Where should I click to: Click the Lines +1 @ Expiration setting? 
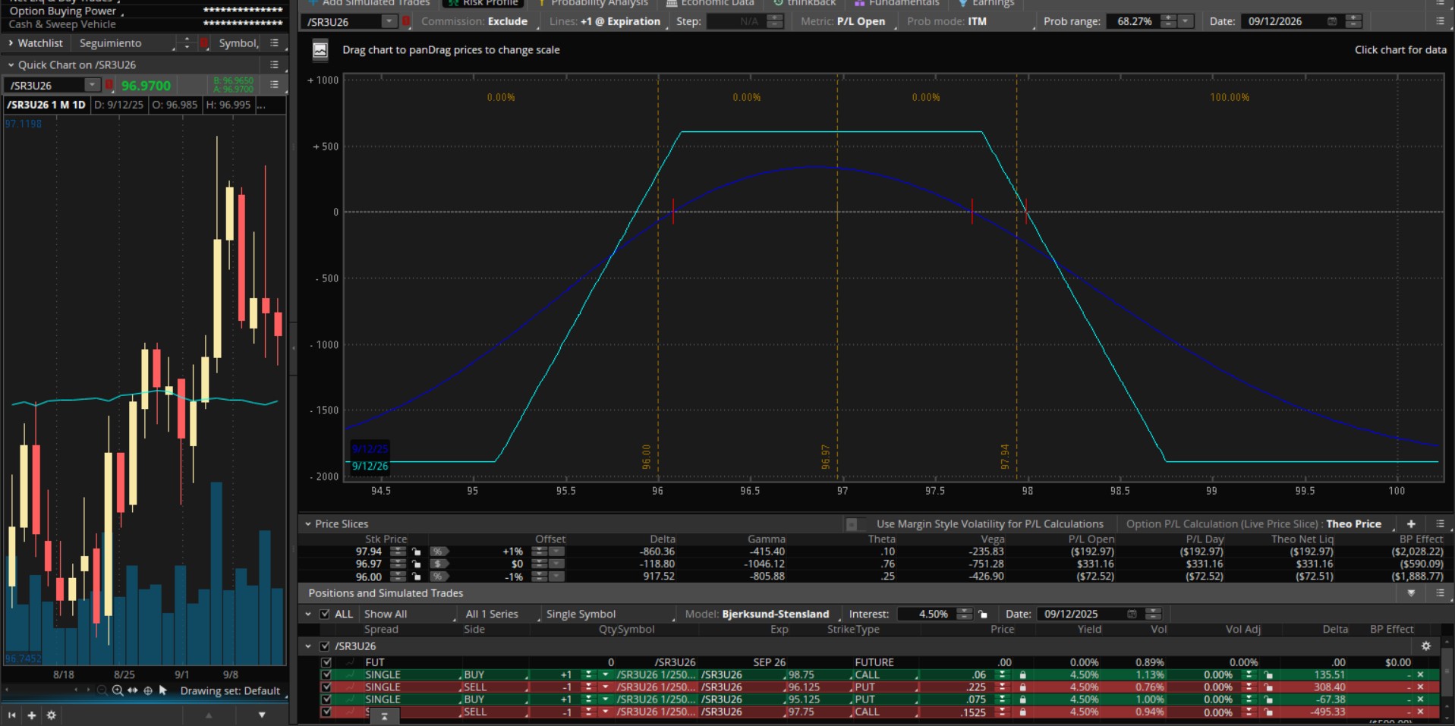(x=620, y=21)
